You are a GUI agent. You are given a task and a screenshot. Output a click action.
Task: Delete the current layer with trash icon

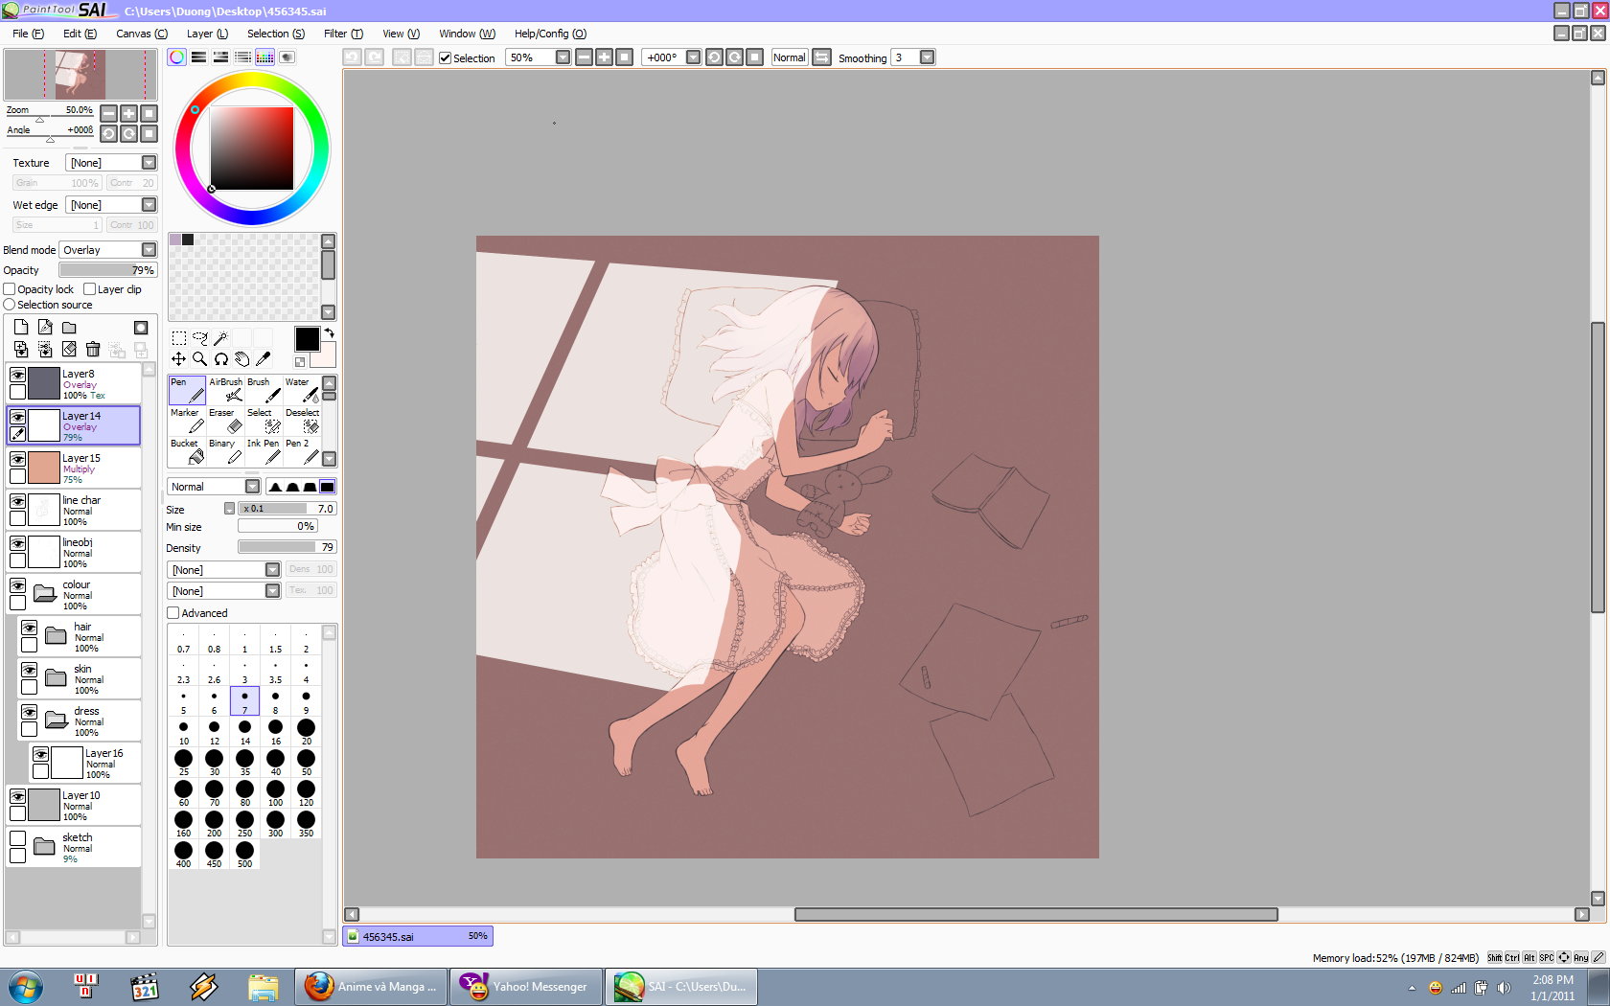pos(93,350)
